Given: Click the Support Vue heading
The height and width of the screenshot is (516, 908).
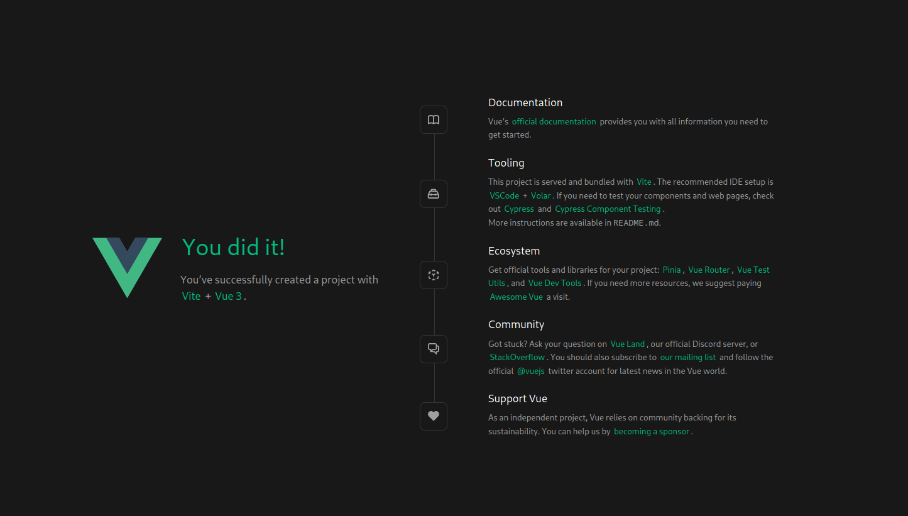Looking at the screenshot, I should [x=518, y=398].
